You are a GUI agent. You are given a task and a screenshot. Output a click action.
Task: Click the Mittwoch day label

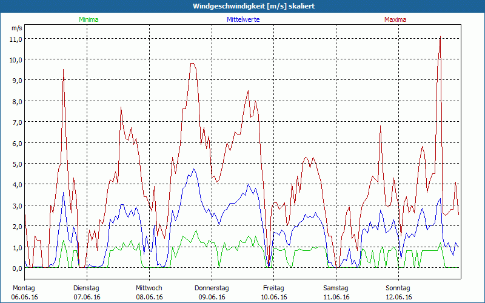pos(149,288)
